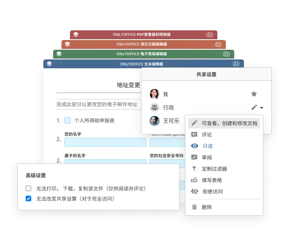This screenshot has height=228, width=289.
Task: Click the comment bubble icon next to 评论
Action: point(194,134)
